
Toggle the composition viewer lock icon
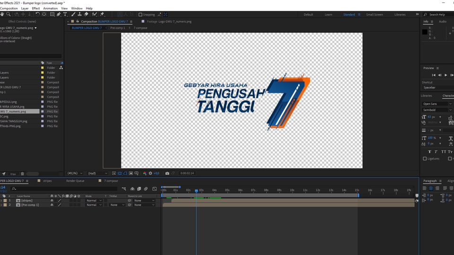point(77,21)
